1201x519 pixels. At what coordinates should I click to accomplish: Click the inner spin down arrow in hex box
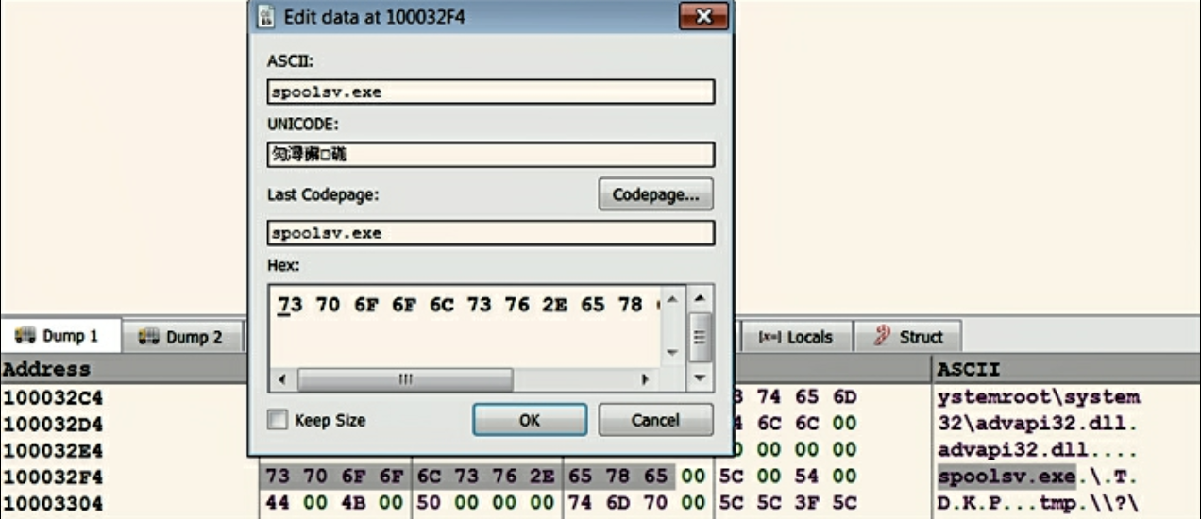pos(671,351)
